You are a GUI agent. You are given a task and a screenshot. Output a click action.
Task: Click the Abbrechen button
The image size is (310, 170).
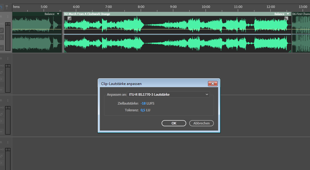point(202,123)
